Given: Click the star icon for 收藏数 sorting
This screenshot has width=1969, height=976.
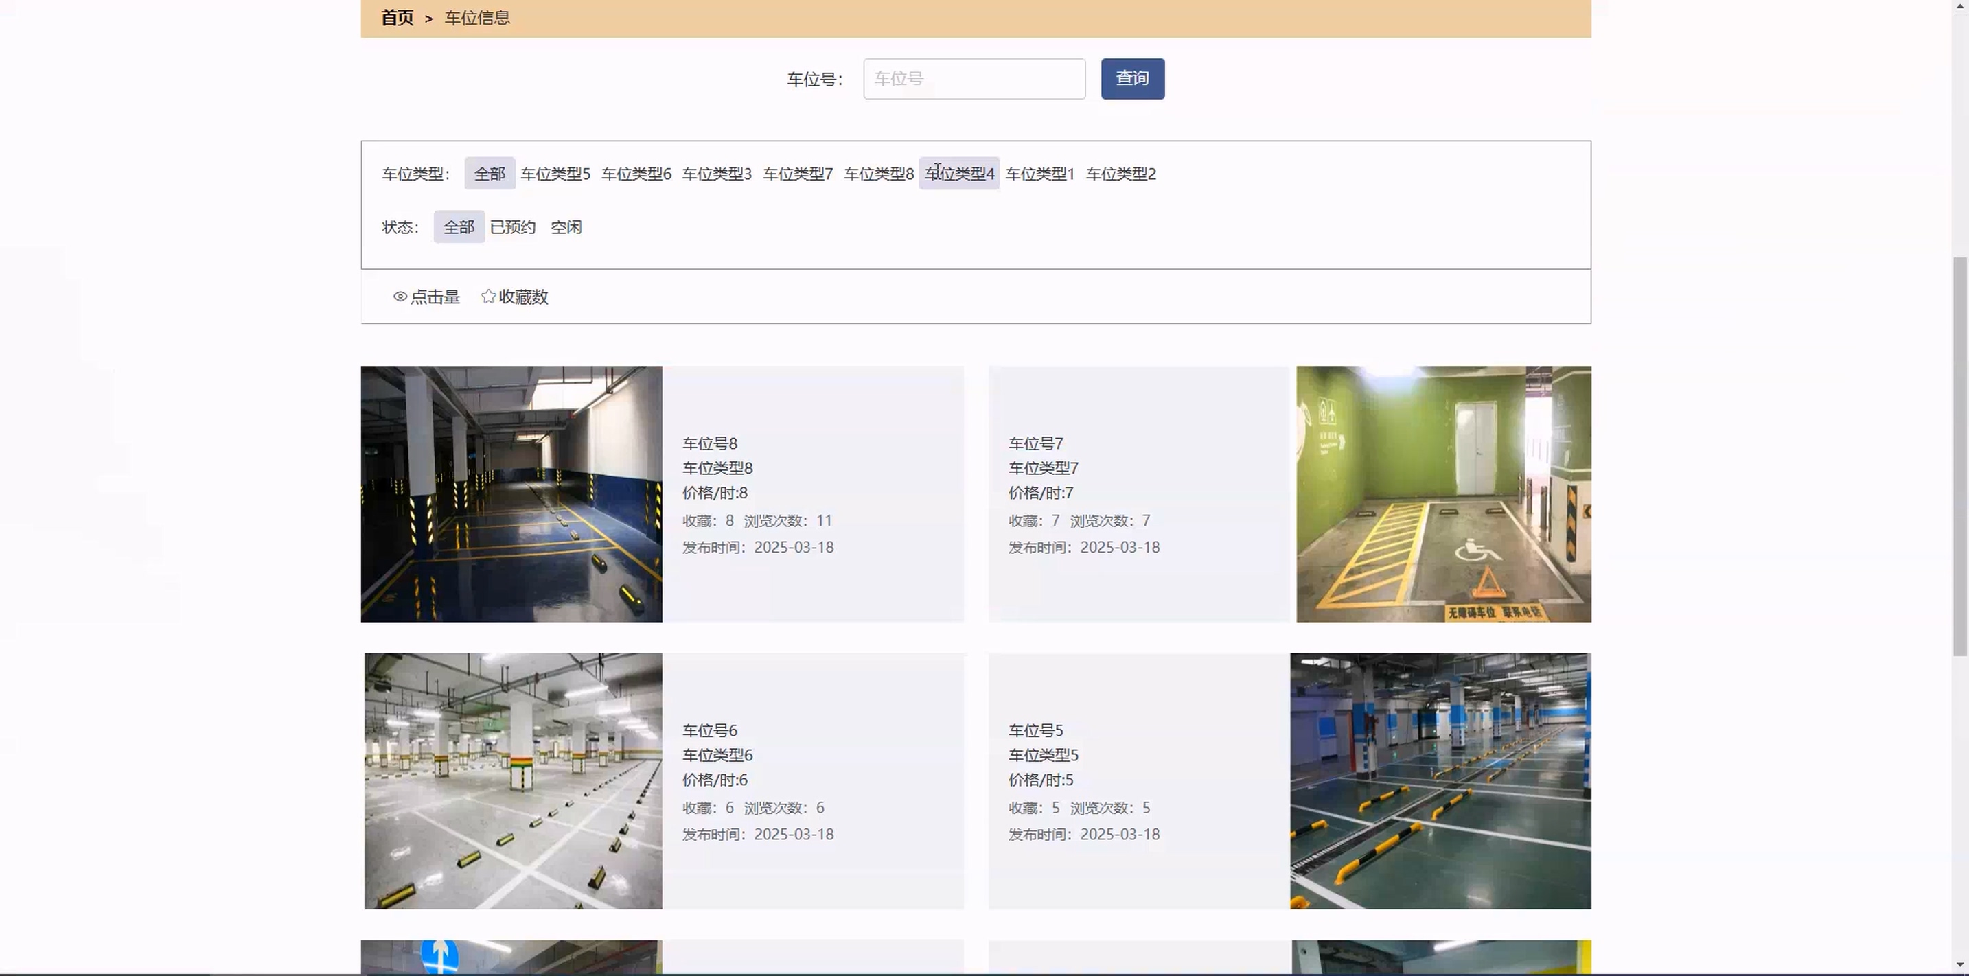Looking at the screenshot, I should coord(488,297).
